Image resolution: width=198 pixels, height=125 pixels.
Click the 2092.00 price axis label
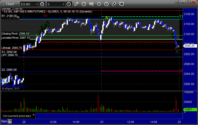coord(189,54)
